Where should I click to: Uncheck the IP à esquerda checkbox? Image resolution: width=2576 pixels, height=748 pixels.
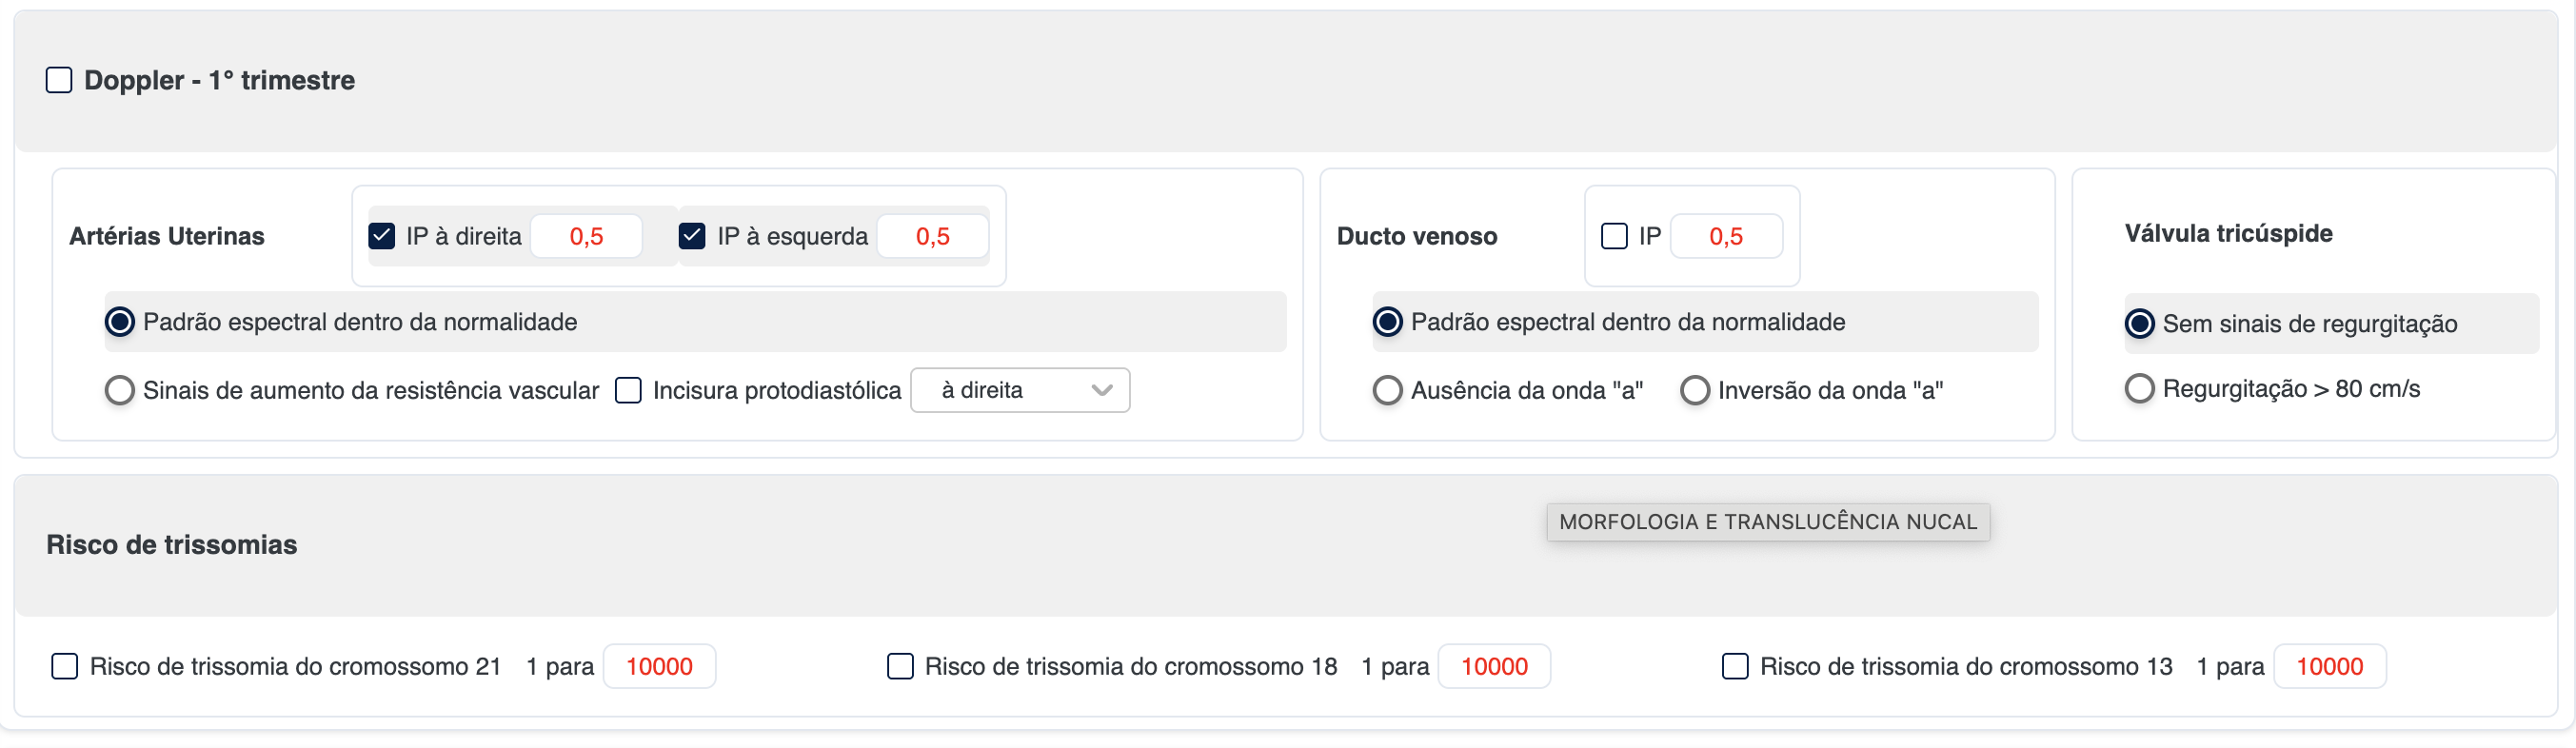692,236
